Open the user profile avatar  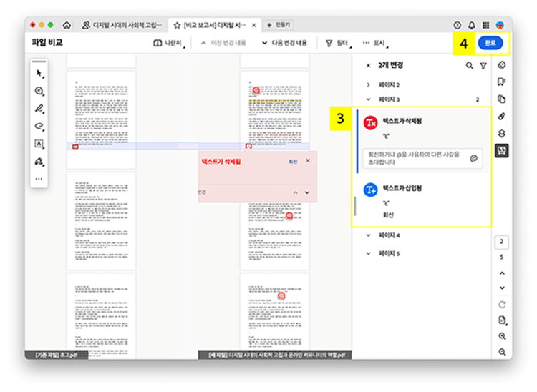(x=500, y=25)
